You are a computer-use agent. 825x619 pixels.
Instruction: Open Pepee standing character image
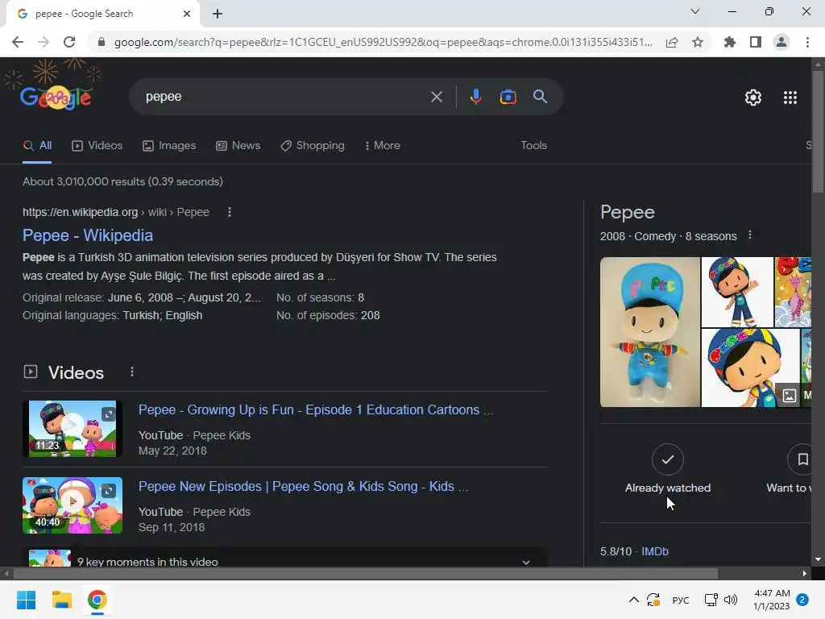click(737, 292)
